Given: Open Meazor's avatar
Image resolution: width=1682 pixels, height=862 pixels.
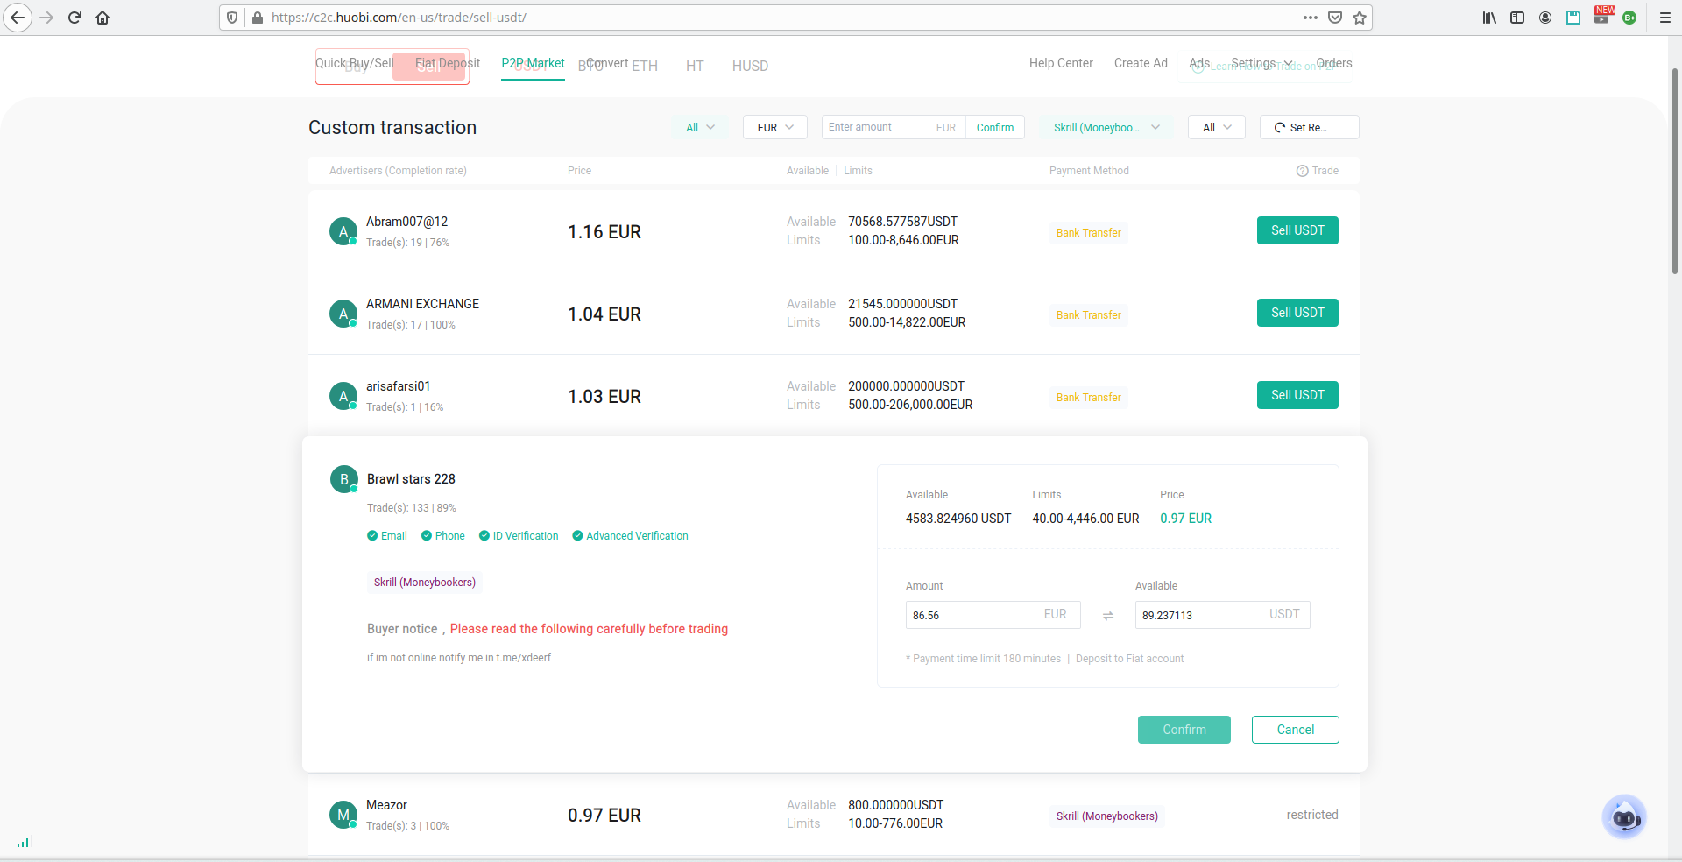Looking at the screenshot, I should point(343,815).
